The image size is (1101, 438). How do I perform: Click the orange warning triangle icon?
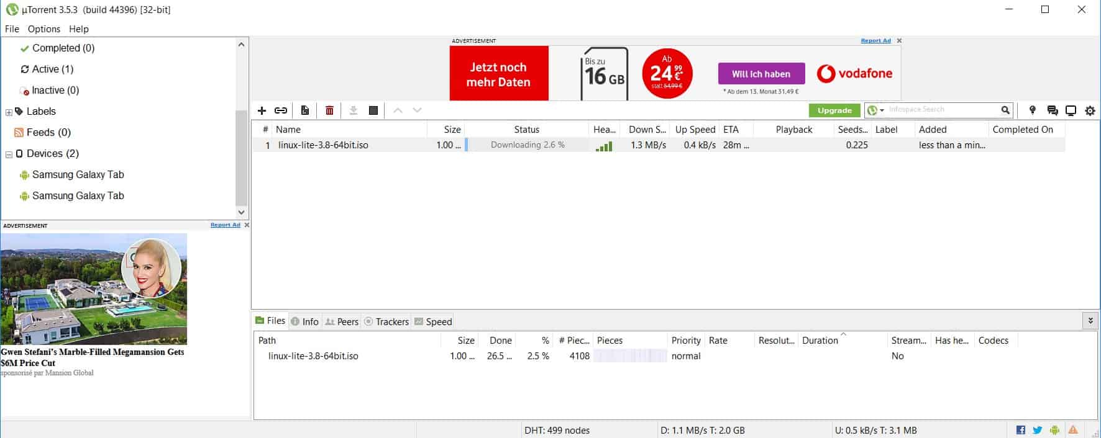point(1073,430)
